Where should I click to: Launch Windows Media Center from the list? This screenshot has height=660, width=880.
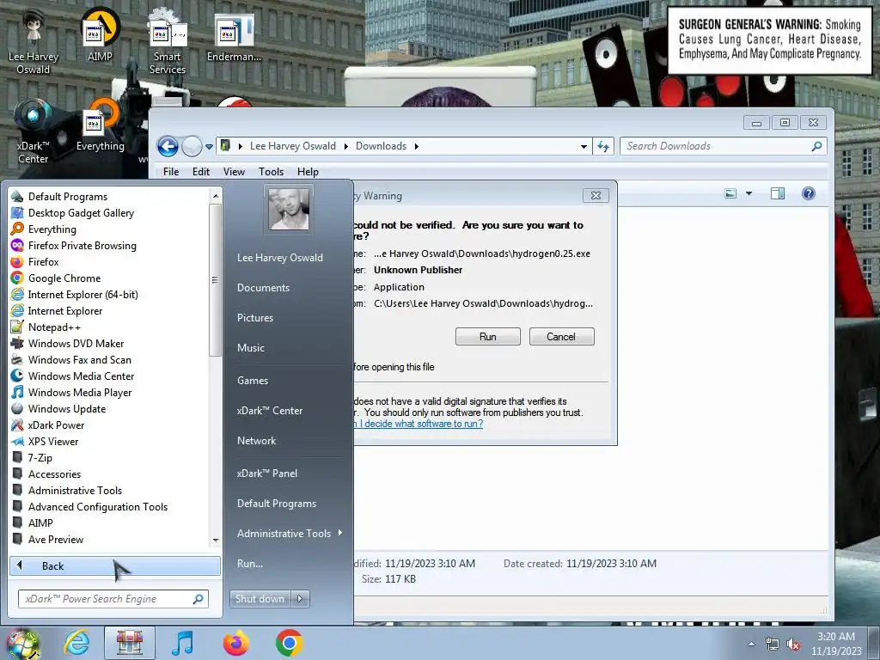(x=81, y=376)
